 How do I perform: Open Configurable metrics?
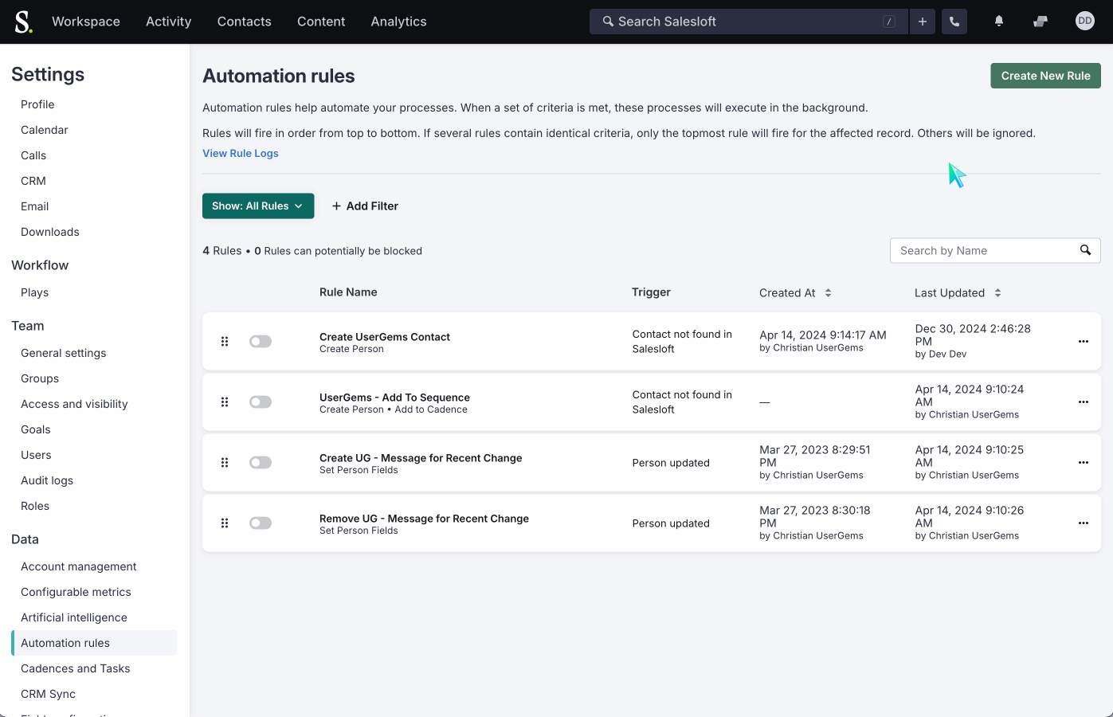(x=76, y=592)
